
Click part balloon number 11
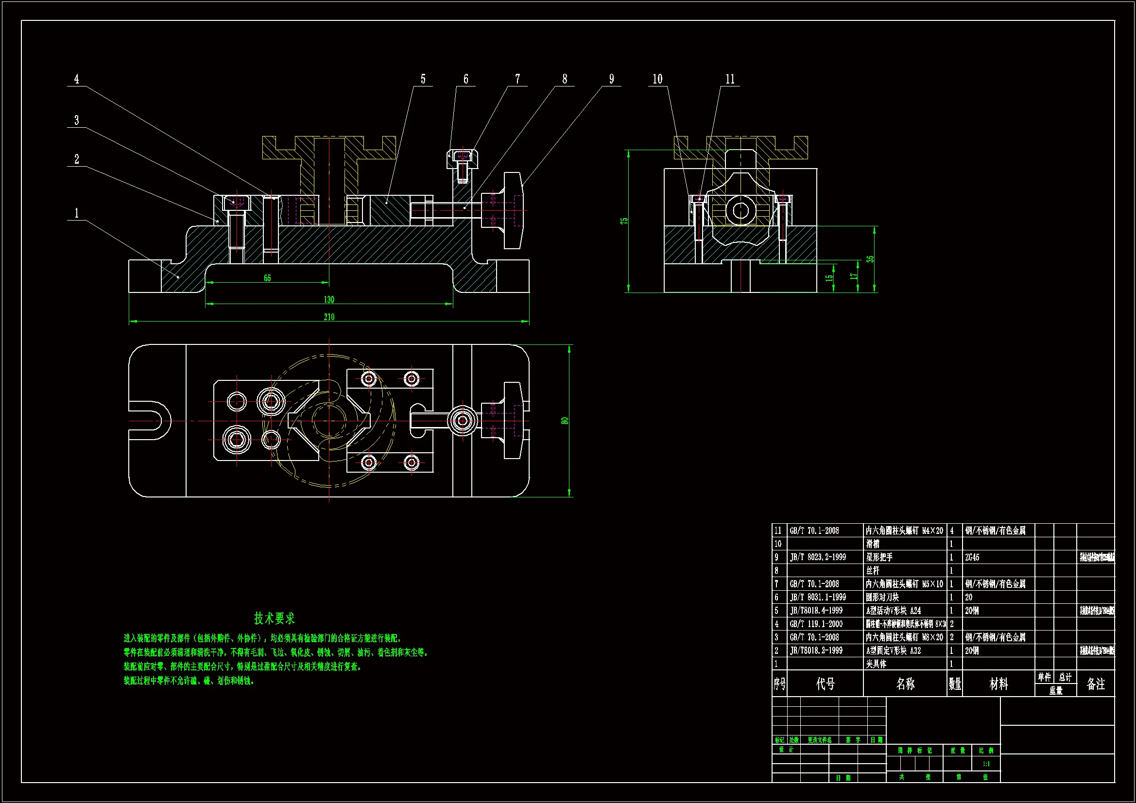pyautogui.click(x=730, y=79)
